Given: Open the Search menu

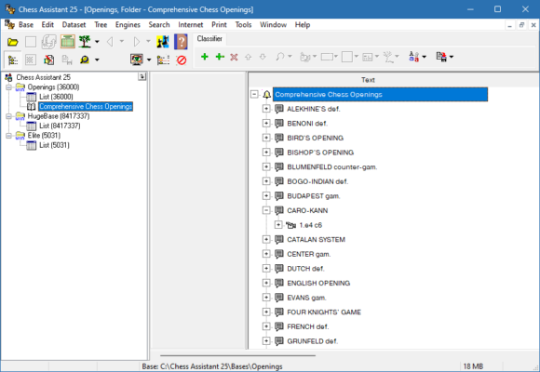Looking at the screenshot, I should (159, 25).
